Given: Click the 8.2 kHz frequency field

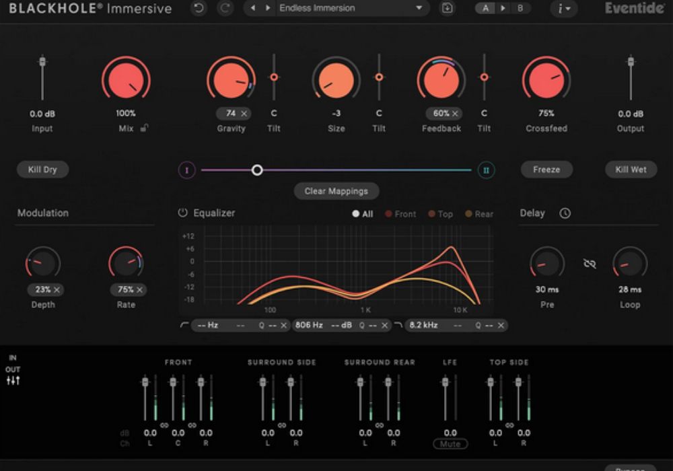Looking at the screenshot, I should click(x=423, y=325).
